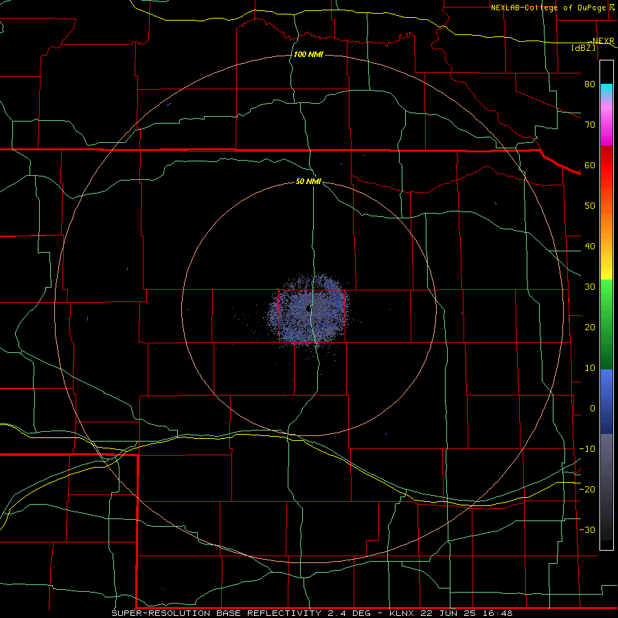This screenshot has width=618, height=618.
Task: Click the 2.4 DEG elevation text
Action: pos(350,613)
